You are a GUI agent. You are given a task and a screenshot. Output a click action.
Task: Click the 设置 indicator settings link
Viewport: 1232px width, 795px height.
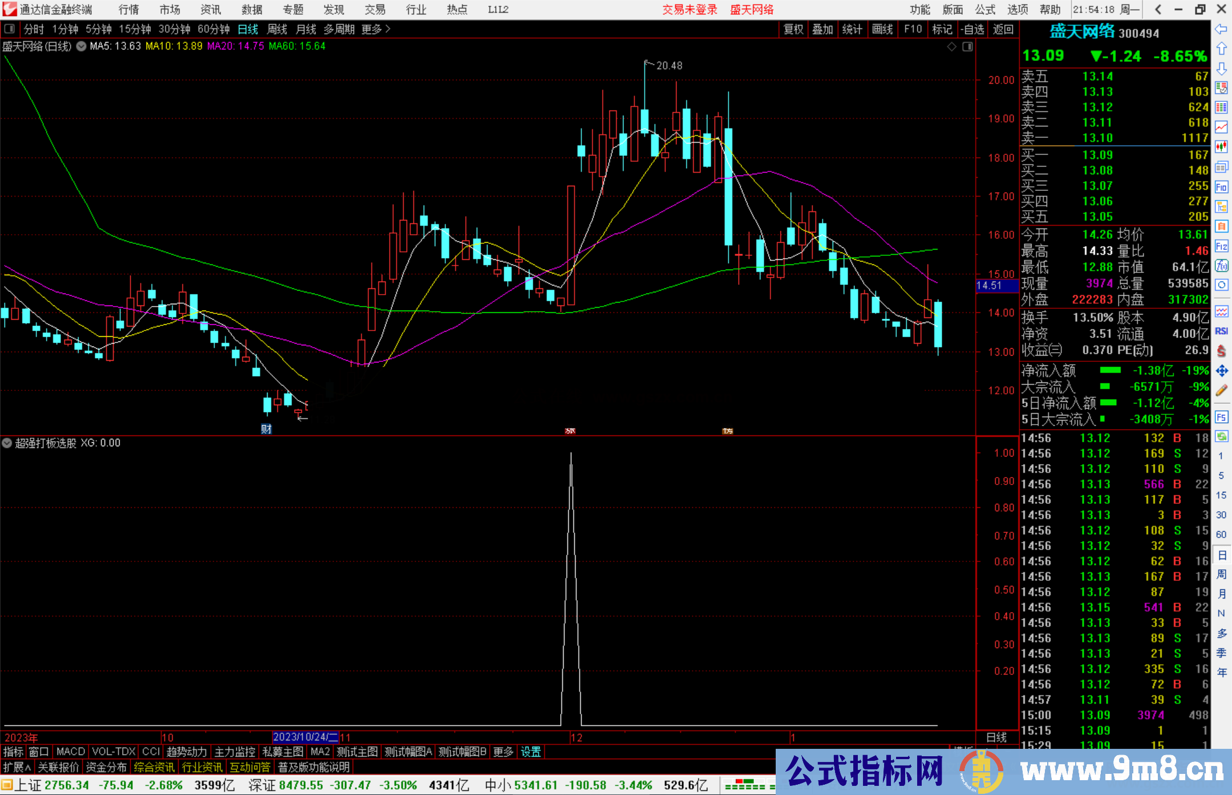tap(530, 752)
